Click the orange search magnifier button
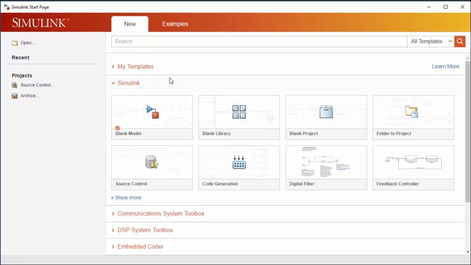 coord(460,41)
